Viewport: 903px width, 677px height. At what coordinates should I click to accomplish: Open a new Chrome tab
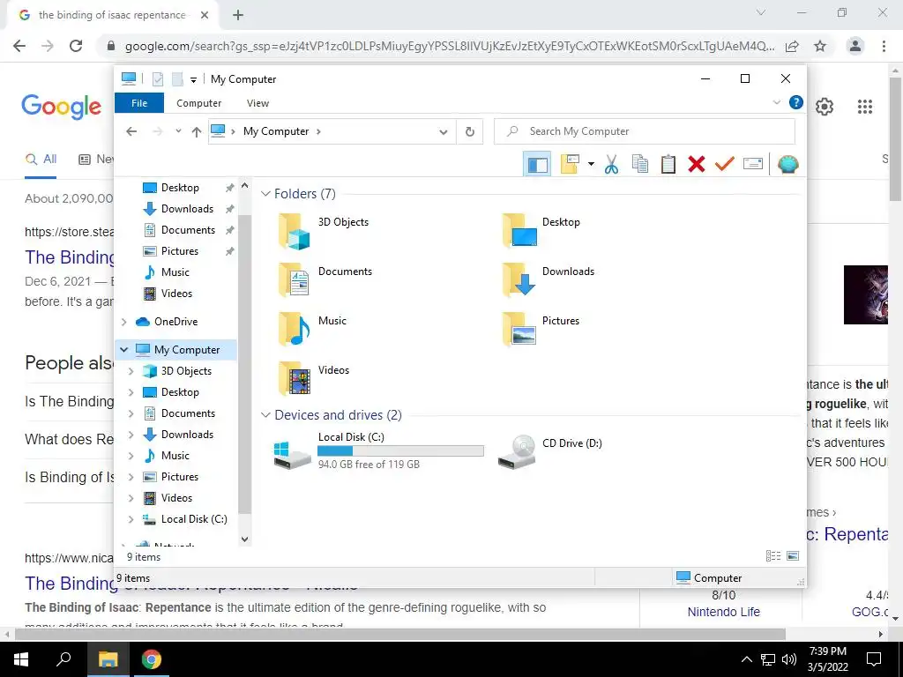point(238,16)
